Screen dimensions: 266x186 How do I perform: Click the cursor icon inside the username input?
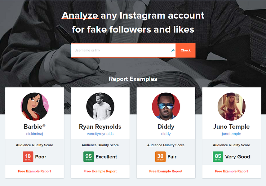[x=173, y=50]
